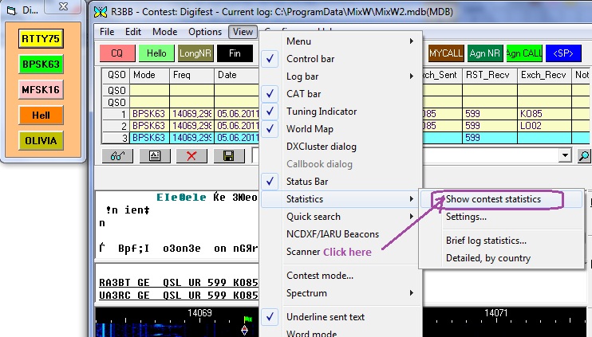This screenshot has width=592, height=337.
Task: Click the orange Hell mode button
Action: tap(41, 116)
